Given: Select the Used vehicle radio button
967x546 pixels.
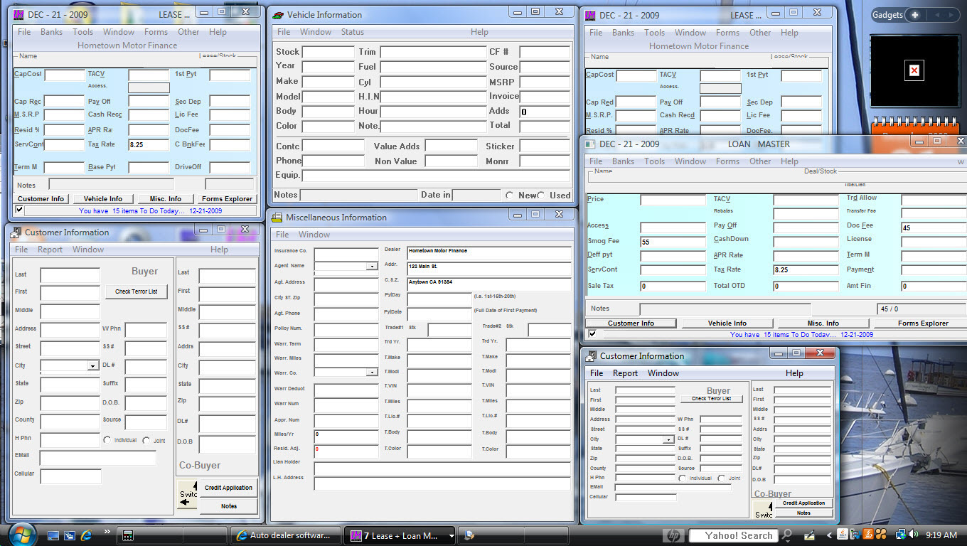Looking at the screenshot, I should point(541,196).
